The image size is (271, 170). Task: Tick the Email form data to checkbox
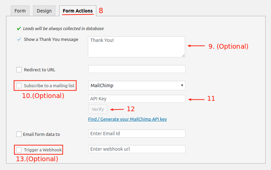(x=19, y=134)
